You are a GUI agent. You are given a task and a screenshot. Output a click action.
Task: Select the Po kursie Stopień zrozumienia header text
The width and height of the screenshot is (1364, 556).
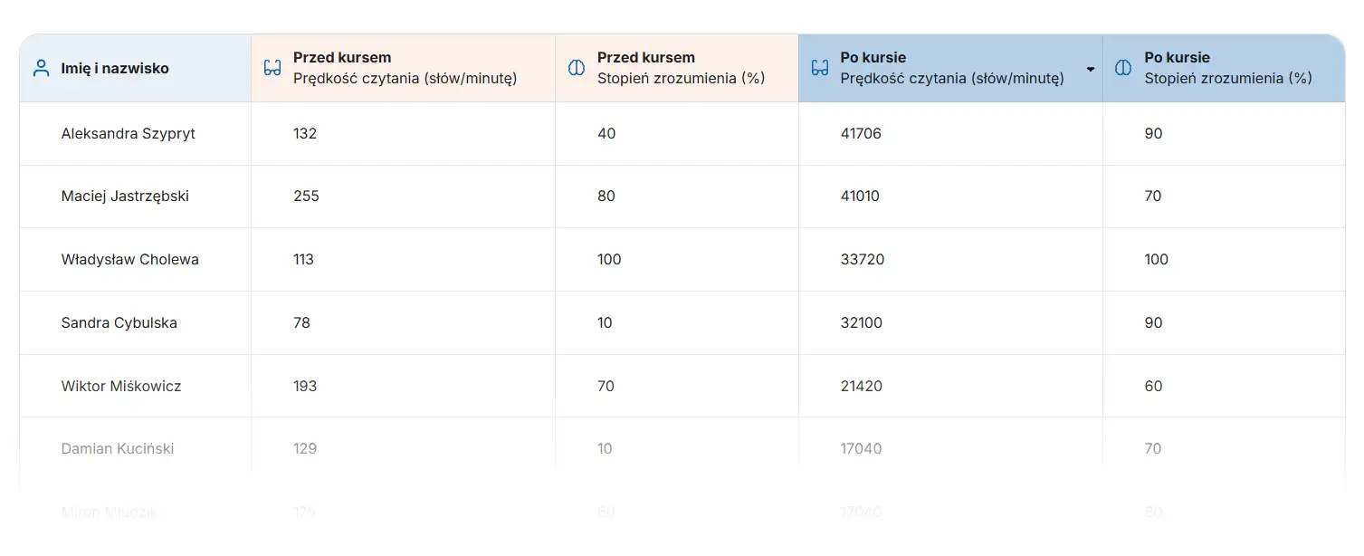pyautogui.click(x=1227, y=68)
